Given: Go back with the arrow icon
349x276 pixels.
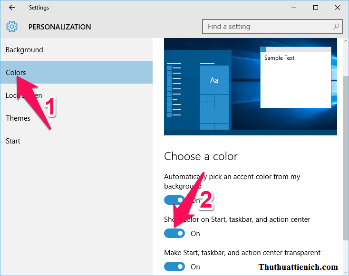Looking at the screenshot, I should pyautogui.click(x=11, y=7).
